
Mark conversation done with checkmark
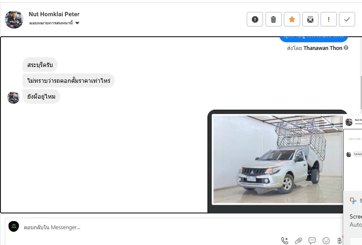coord(347,19)
